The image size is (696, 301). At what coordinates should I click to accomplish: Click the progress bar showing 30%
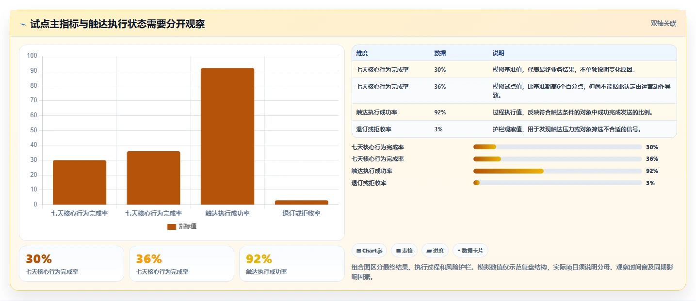tap(558, 147)
